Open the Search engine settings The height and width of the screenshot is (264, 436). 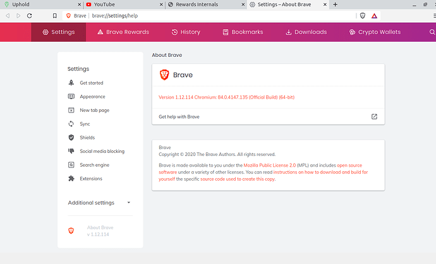pyautogui.click(x=95, y=165)
